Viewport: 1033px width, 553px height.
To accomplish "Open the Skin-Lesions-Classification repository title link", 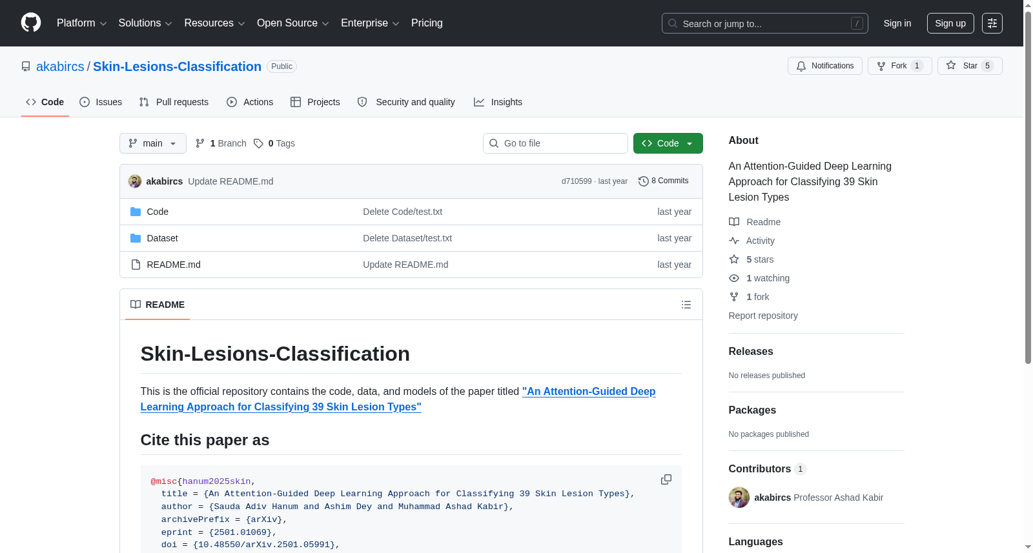I will 177,66.
